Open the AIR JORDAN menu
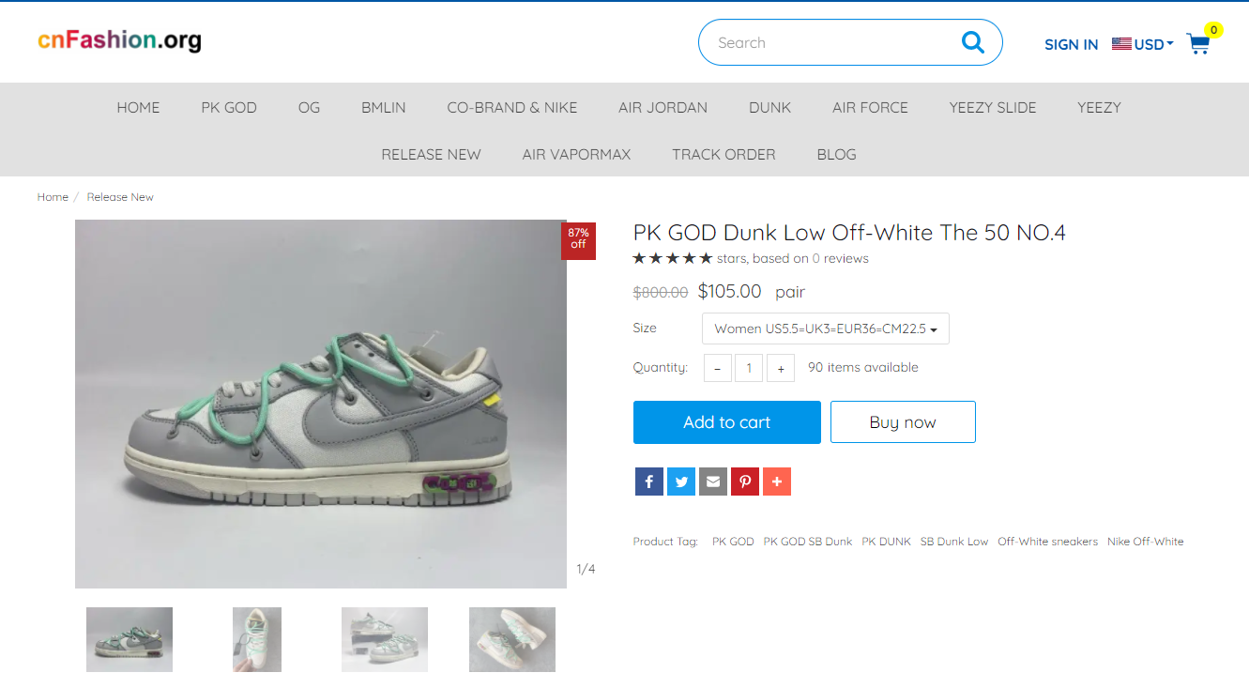This screenshot has height=688, width=1249. click(663, 107)
